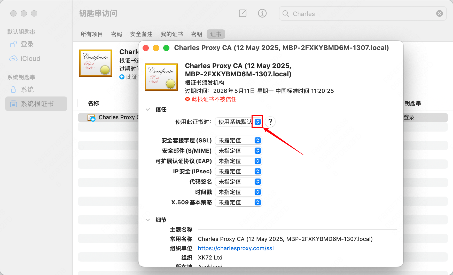Switch to the 密码 tab

(x=116, y=34)
